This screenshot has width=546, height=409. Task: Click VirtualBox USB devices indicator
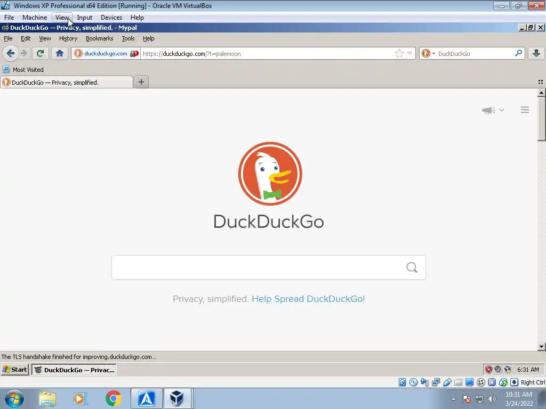pyautogui.click(x=447, y=382)
